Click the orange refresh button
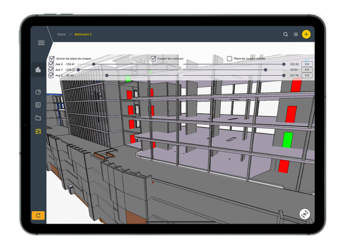 tap(38, 215)
